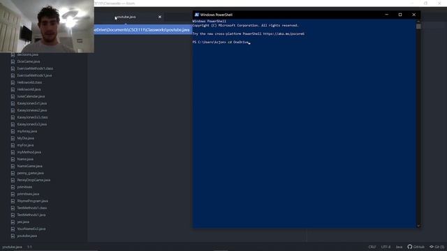Select ExerciseMethods1.class in the file tree
This screenshot has width=447, height=251.
[35, 68]
